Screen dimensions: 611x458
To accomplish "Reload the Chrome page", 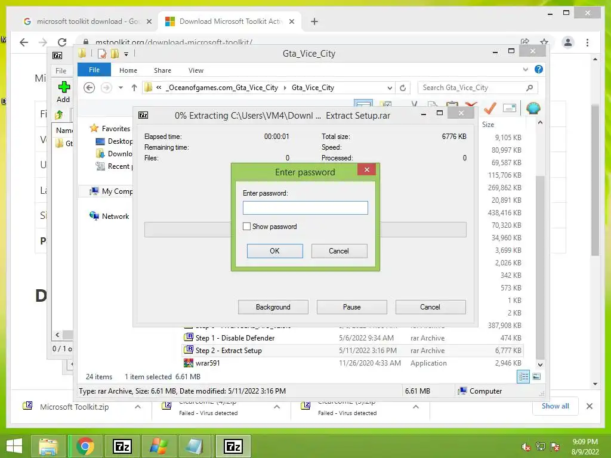I will tap(62, 42).
